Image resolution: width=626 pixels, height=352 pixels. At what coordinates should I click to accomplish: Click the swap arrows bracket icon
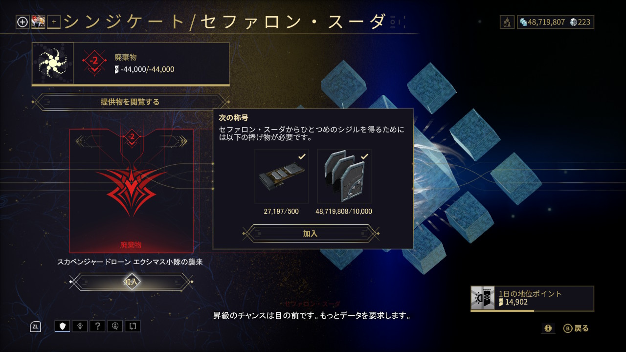click(x=133, y=326)
